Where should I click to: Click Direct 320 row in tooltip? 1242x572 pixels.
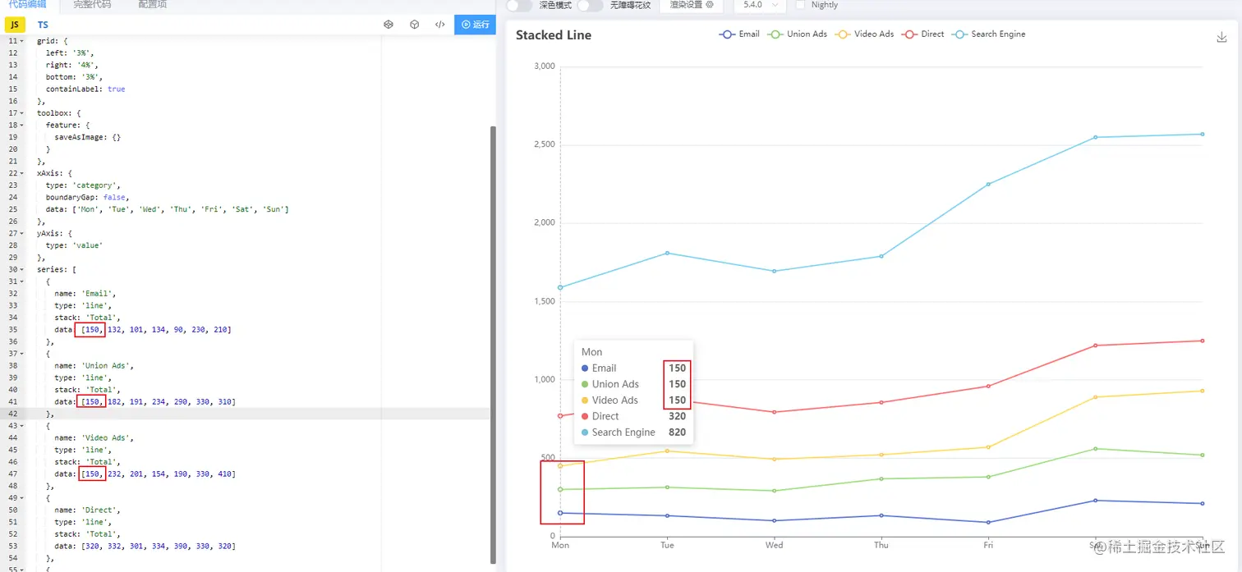click(x=633, y=416)
